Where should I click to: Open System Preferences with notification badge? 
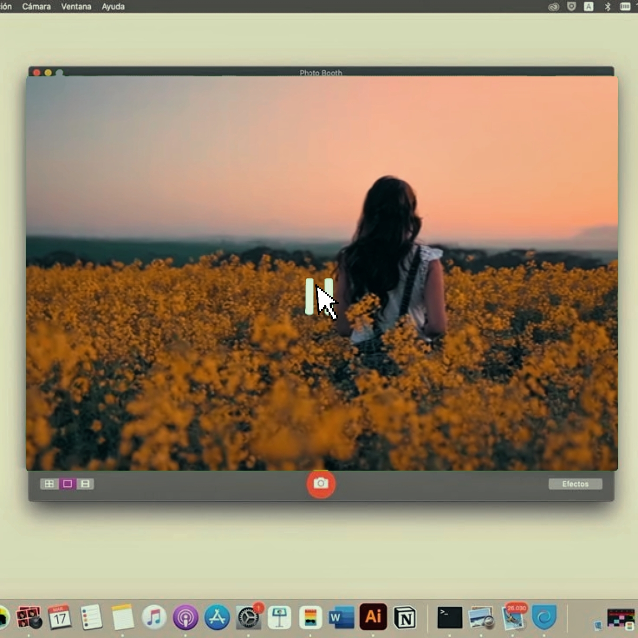coord(248,618)
